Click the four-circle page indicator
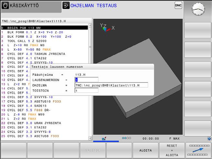This screenshot has height=159, width=212. click(x=126, y=138)
